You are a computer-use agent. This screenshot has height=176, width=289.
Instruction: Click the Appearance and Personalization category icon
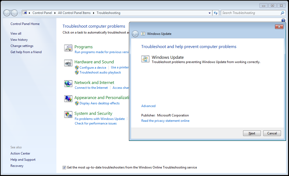[x=68, y=99]
